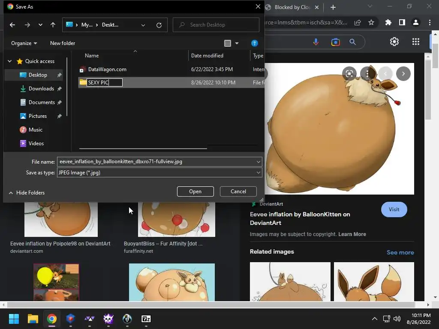Open Eevee inflation by Poipole98 result

[x=60, y=244]
